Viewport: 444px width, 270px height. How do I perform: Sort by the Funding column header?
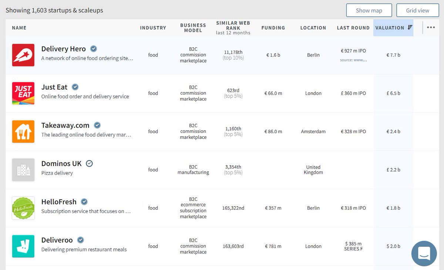(x=273, y=28)
